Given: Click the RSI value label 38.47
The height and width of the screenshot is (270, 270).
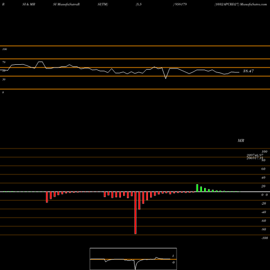Looking at the screenshot, I should pos(248,71).
